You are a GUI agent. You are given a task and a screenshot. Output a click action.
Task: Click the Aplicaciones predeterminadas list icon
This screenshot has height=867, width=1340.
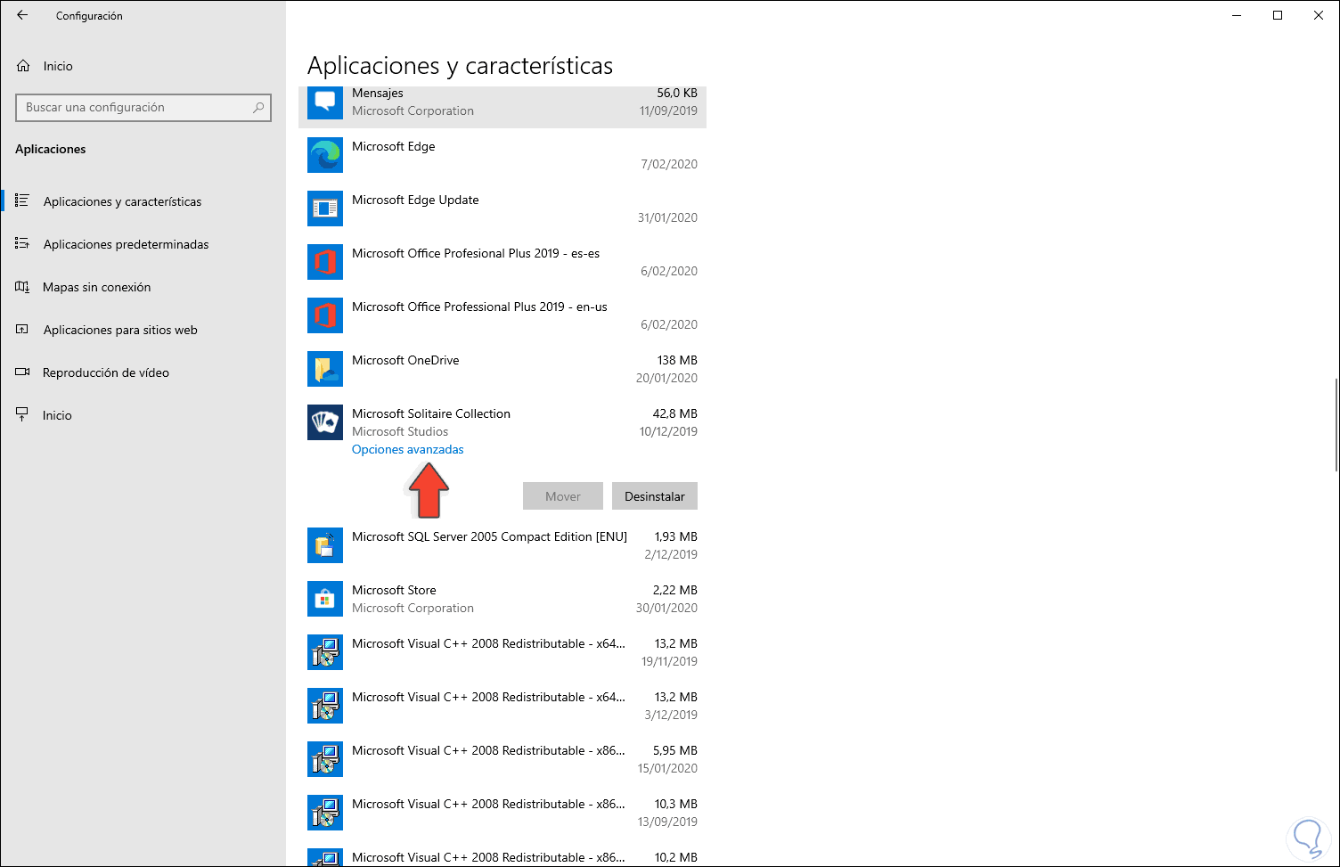pyautogui.click(x=22, y=243)
